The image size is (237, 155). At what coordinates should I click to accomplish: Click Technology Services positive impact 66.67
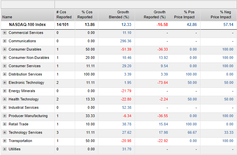click(192, 132)
